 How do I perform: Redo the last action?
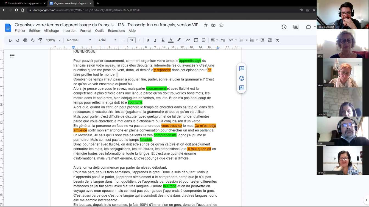coord(18,40)
